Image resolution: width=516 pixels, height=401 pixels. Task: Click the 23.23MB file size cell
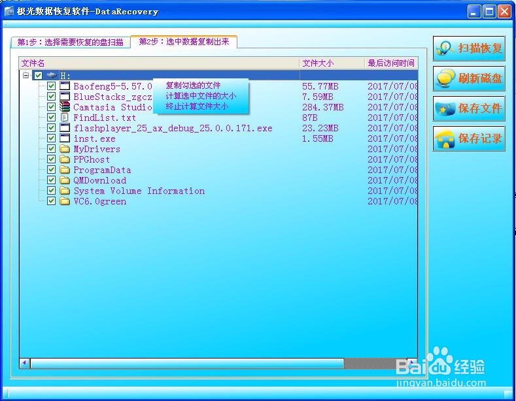click(x=320, y=128)
